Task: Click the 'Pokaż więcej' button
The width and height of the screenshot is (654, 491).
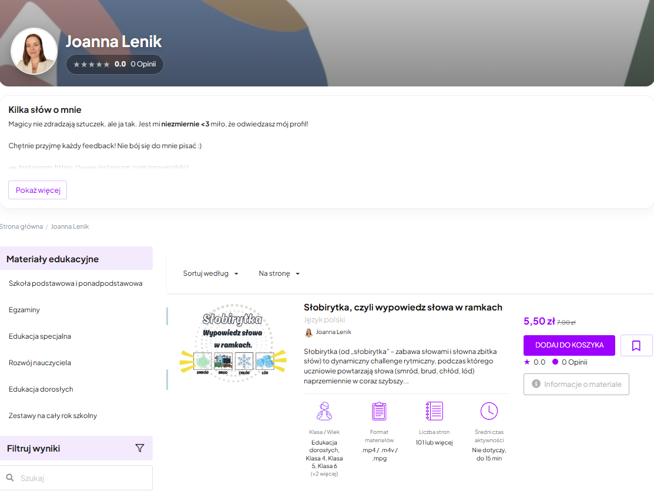Action: pyautogui.click(x=38, y=190)
